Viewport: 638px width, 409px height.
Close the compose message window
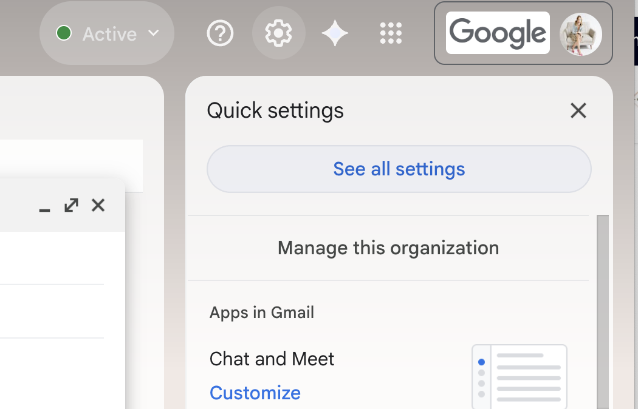98,205
